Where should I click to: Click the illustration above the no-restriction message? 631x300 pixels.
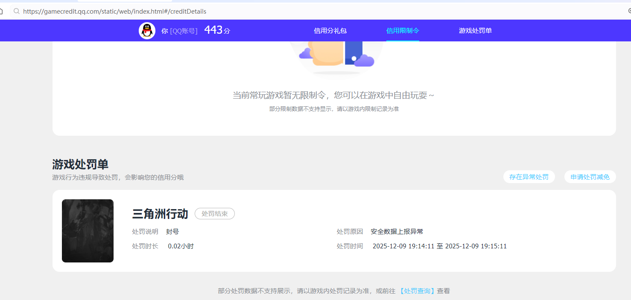coord(334,55)
